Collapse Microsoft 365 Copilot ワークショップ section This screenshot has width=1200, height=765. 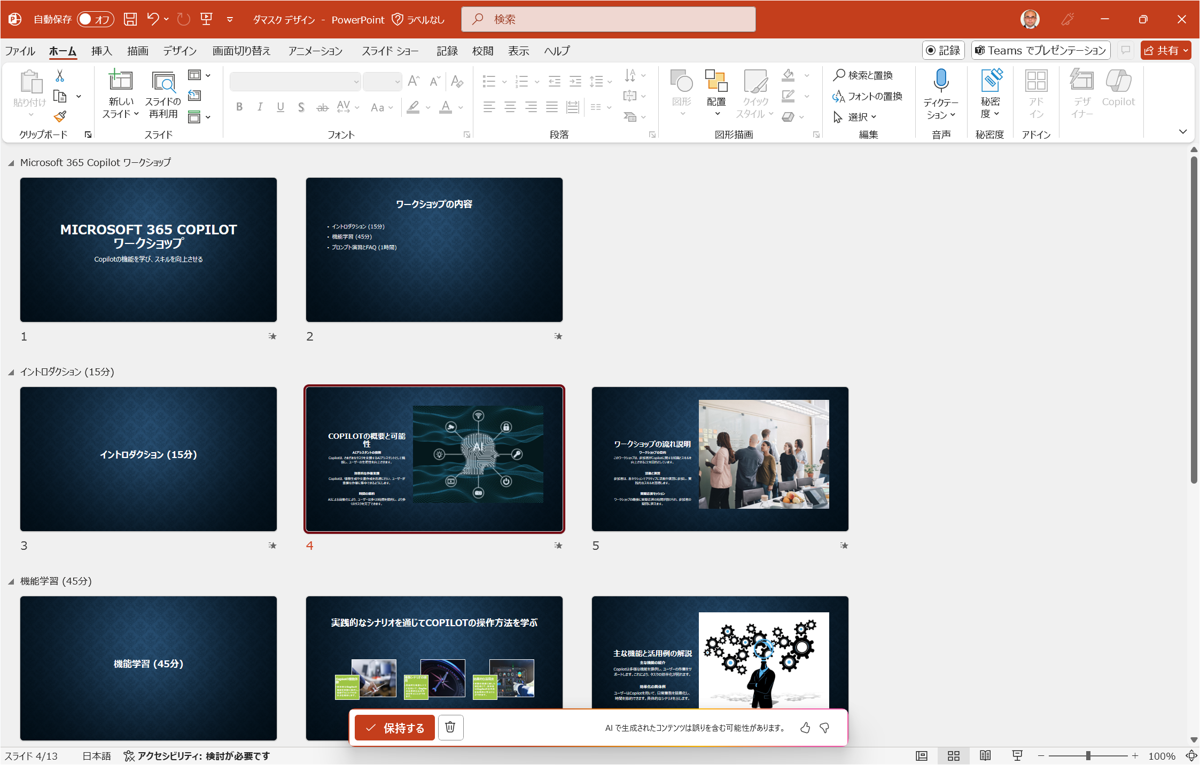[11, 163]
